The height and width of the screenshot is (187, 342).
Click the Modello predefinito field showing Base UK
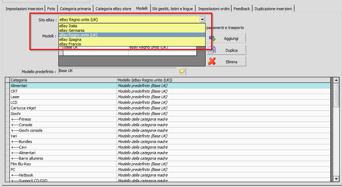(117, 71)
